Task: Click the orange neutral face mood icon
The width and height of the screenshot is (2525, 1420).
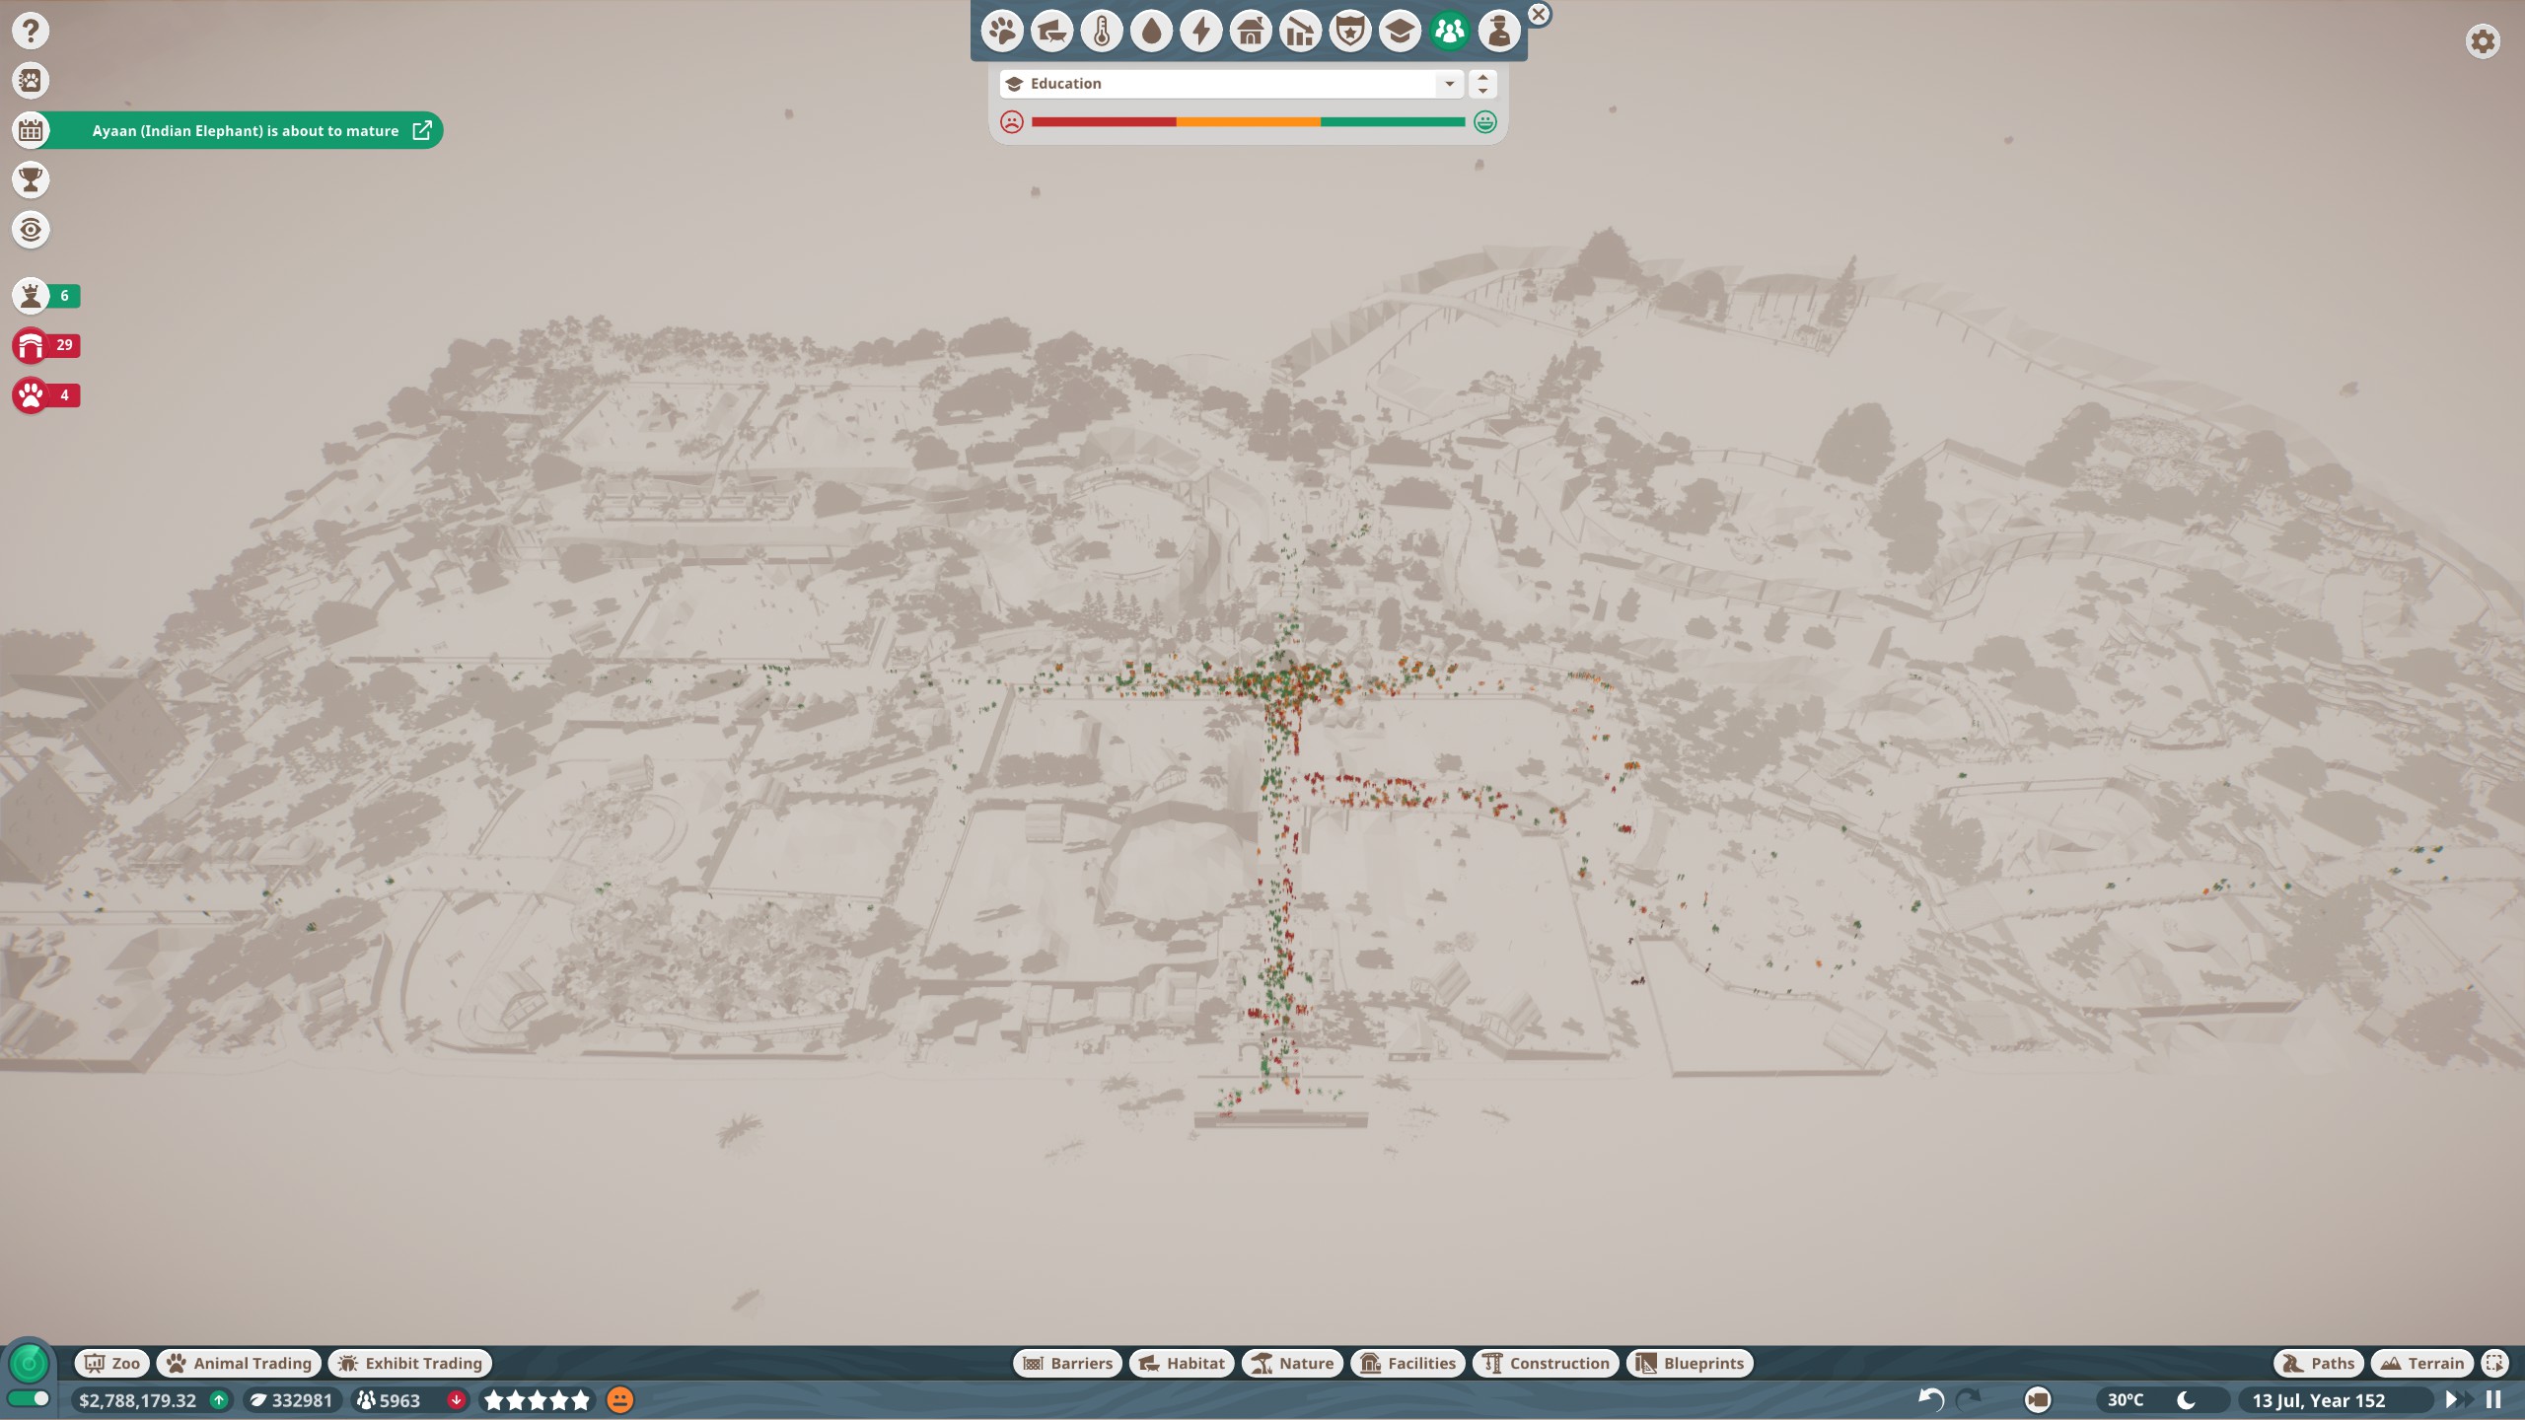Action: pos(619,1400)
